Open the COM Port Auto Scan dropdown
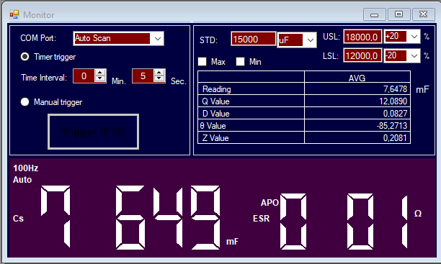Viewport: 441px width, 264px height. click(158, 38)
